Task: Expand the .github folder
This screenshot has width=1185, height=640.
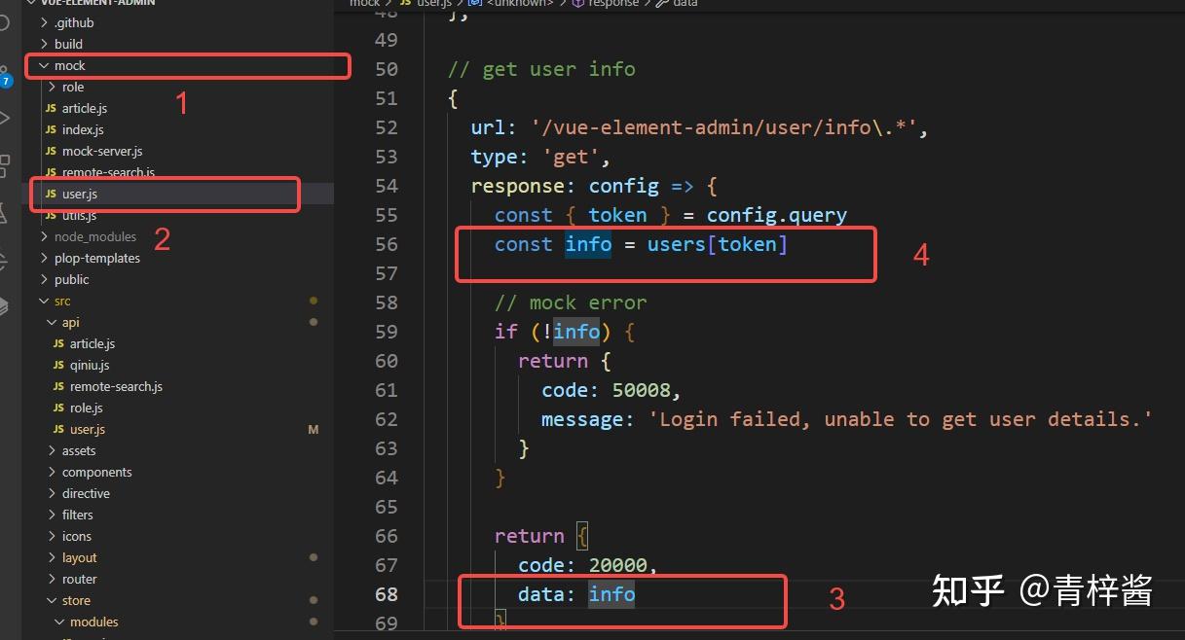Action: (x=75, y=22)
